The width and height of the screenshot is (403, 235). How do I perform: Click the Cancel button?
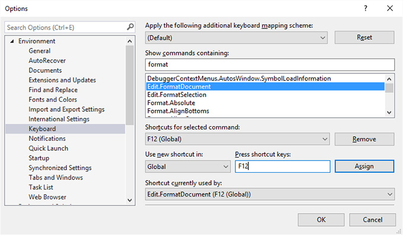click(372, 220)
